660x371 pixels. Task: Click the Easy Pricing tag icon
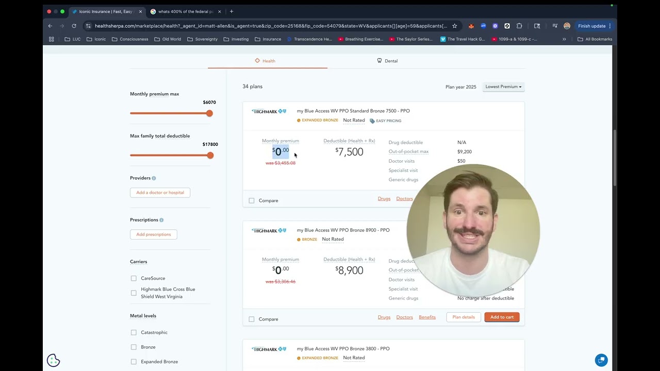pos(372,121)
